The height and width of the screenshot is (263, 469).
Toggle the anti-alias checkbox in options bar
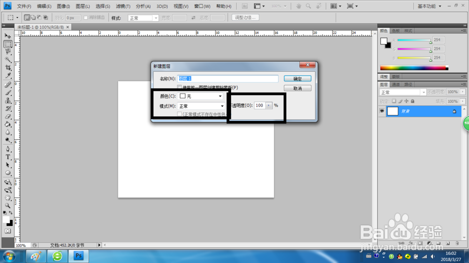tap(85, 18)
